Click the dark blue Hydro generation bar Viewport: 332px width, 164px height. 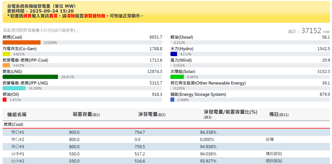(x=174, y=54)
